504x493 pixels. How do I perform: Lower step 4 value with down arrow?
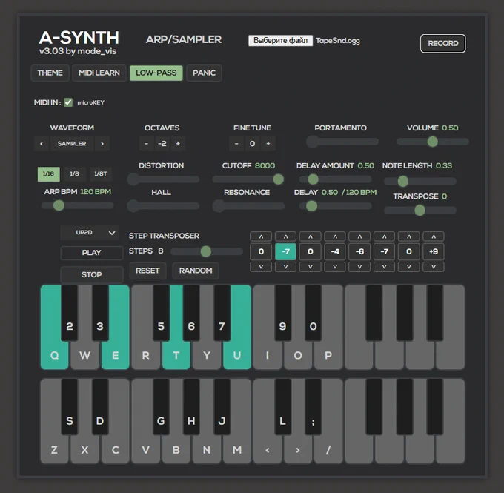(x=335, y=267)
